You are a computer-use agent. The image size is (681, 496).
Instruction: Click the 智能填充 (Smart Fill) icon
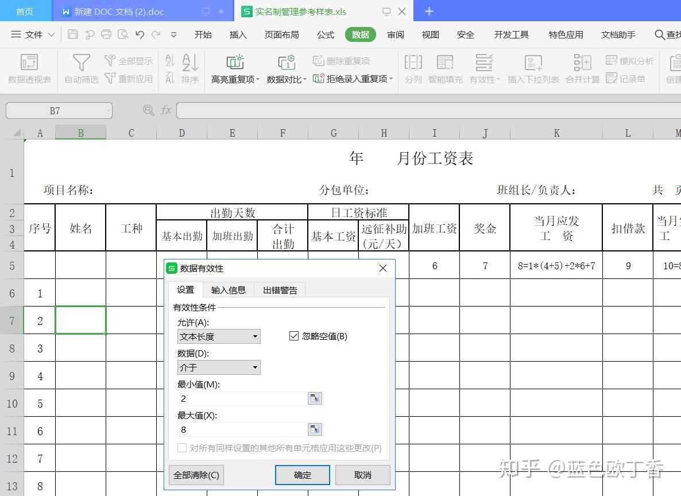[x=444, y=70]
